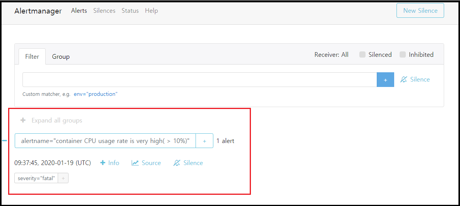This screenshot has height=206, width=460.
Task: Open the Alerts nav item
Action: (79, 11)
